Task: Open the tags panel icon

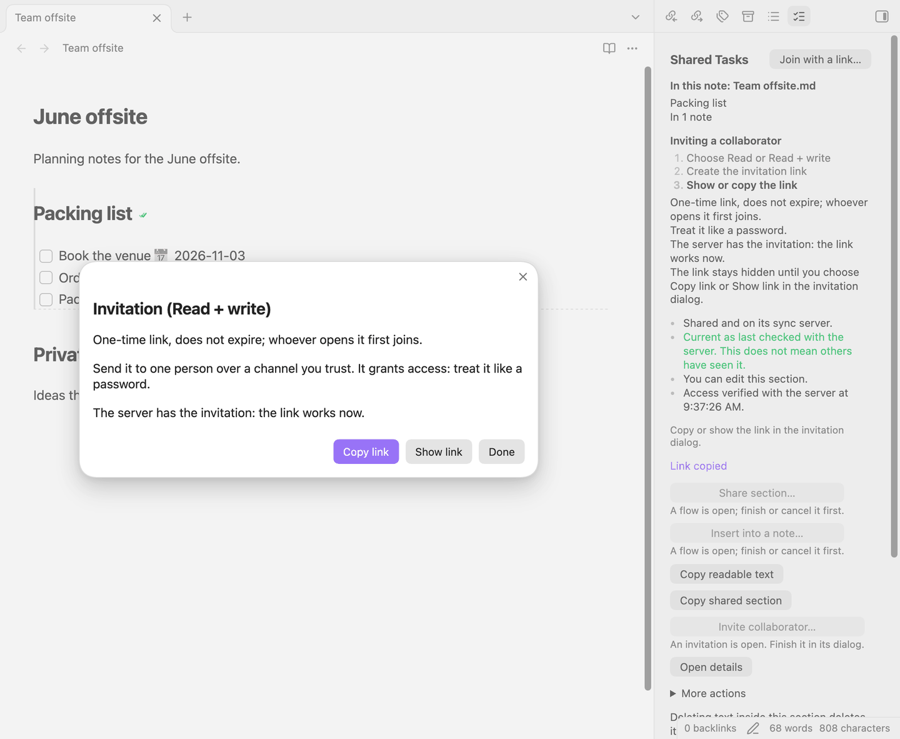Action: 722,17
